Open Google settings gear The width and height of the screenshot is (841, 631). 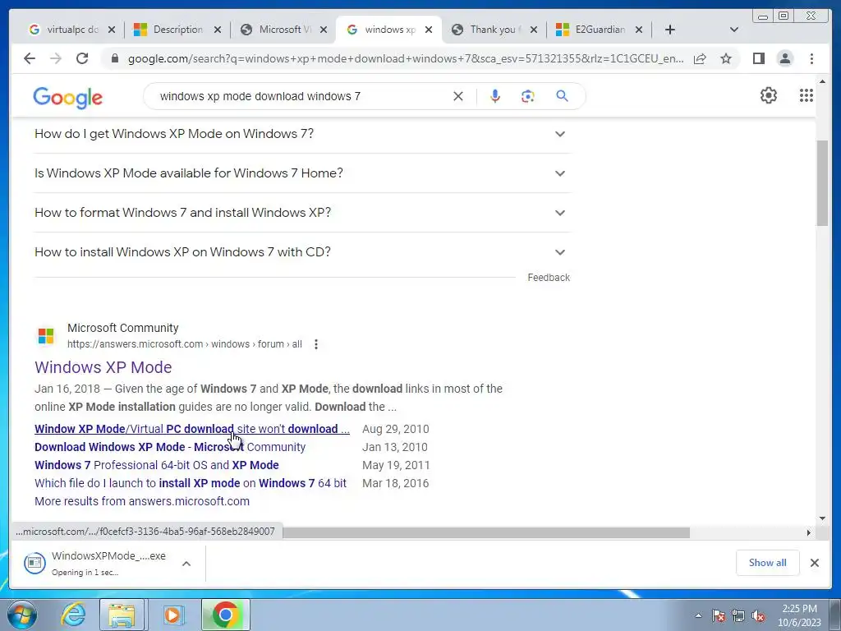point(769,95)
